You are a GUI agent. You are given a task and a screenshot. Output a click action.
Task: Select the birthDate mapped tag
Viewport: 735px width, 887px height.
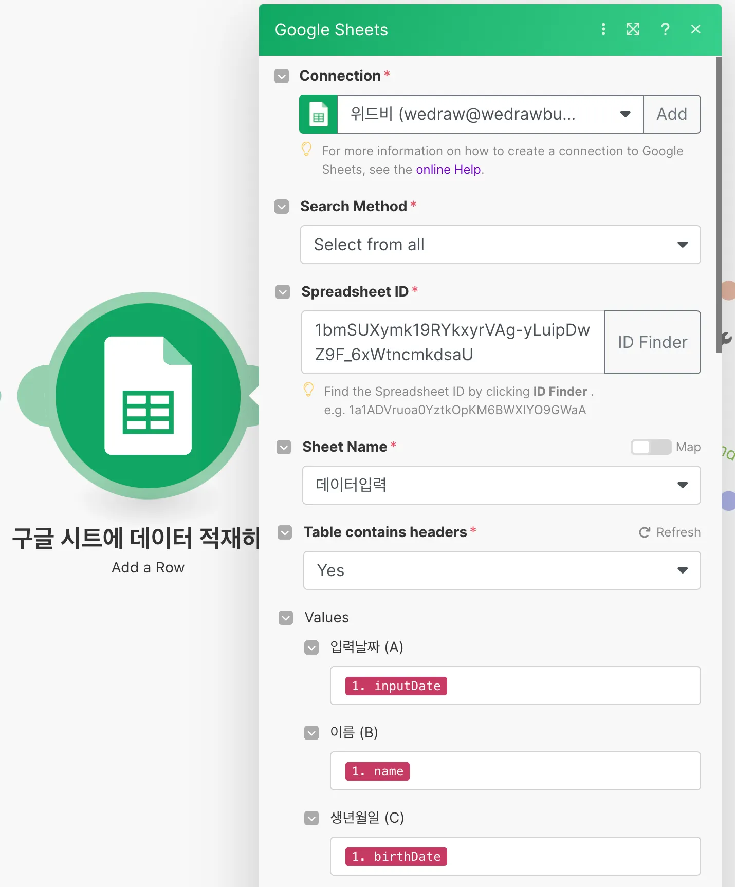pos(396,857)
